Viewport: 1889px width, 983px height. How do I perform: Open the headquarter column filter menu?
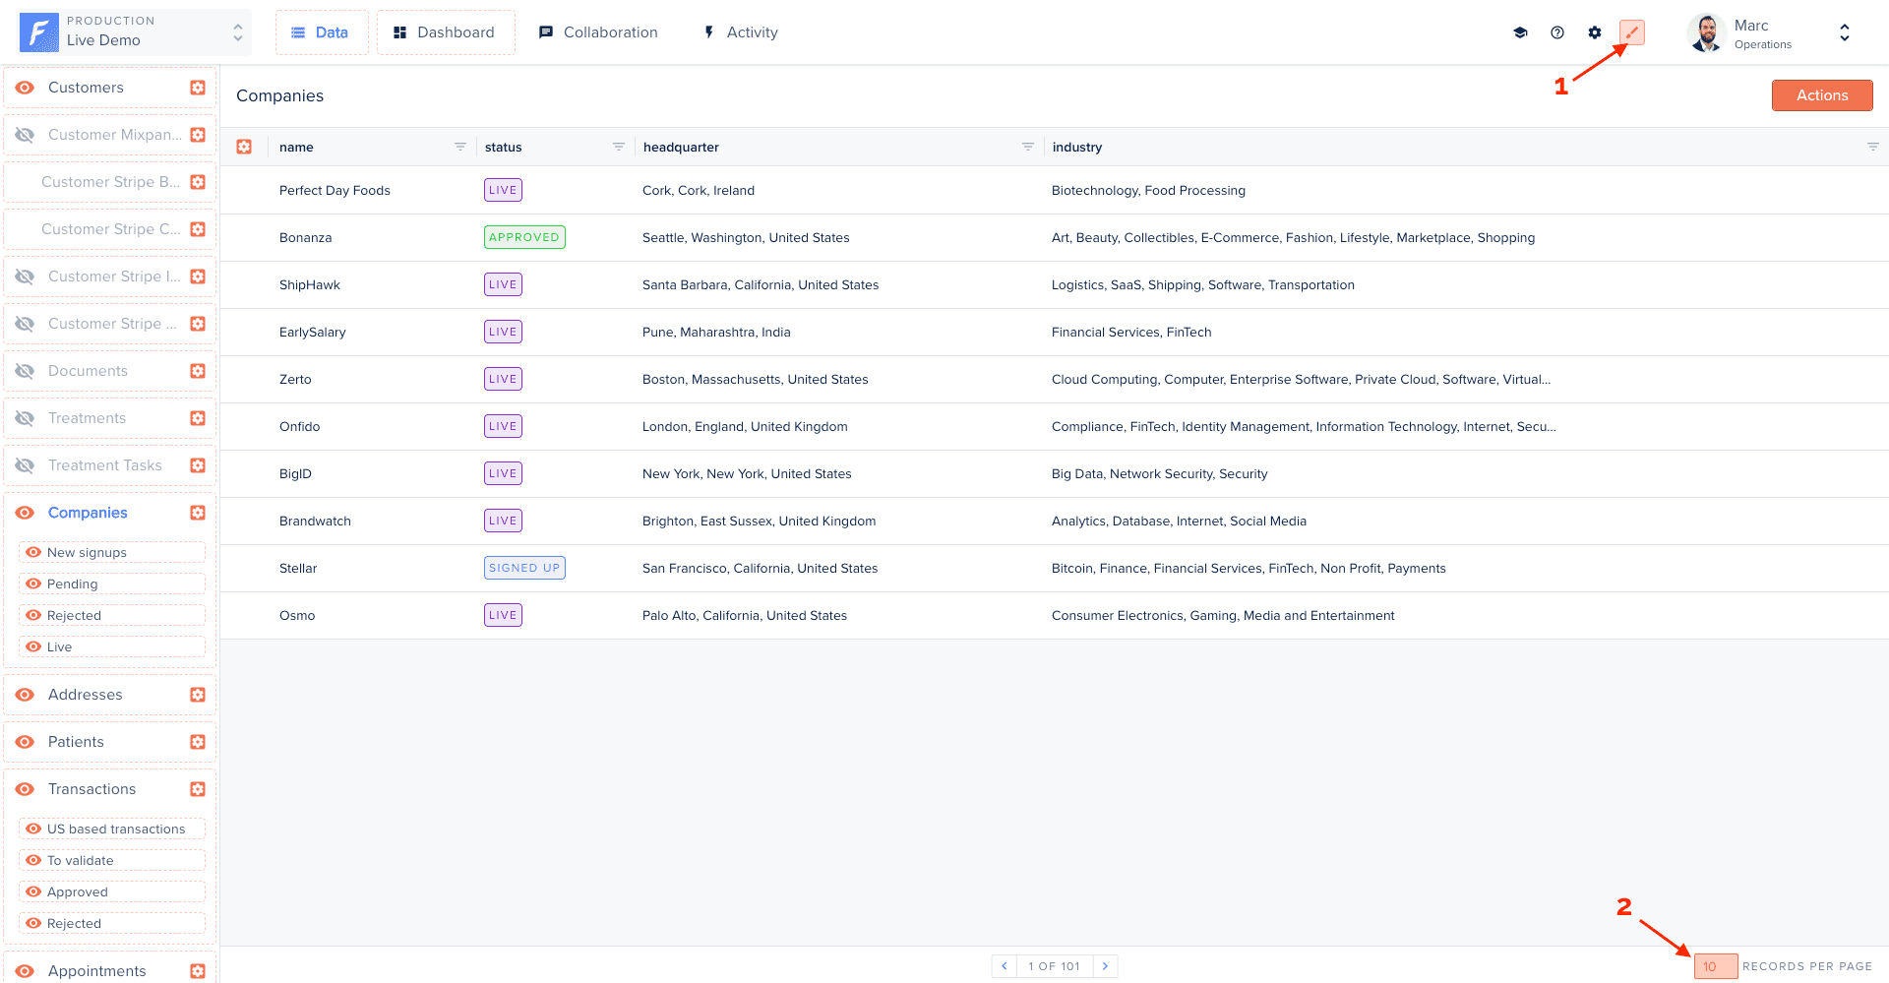[1027, 147]
